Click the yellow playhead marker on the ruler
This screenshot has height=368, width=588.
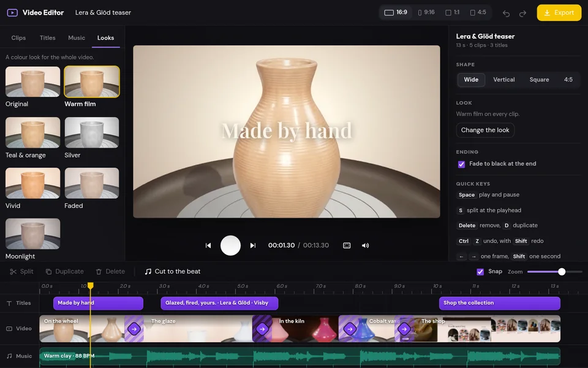[91, 286]
